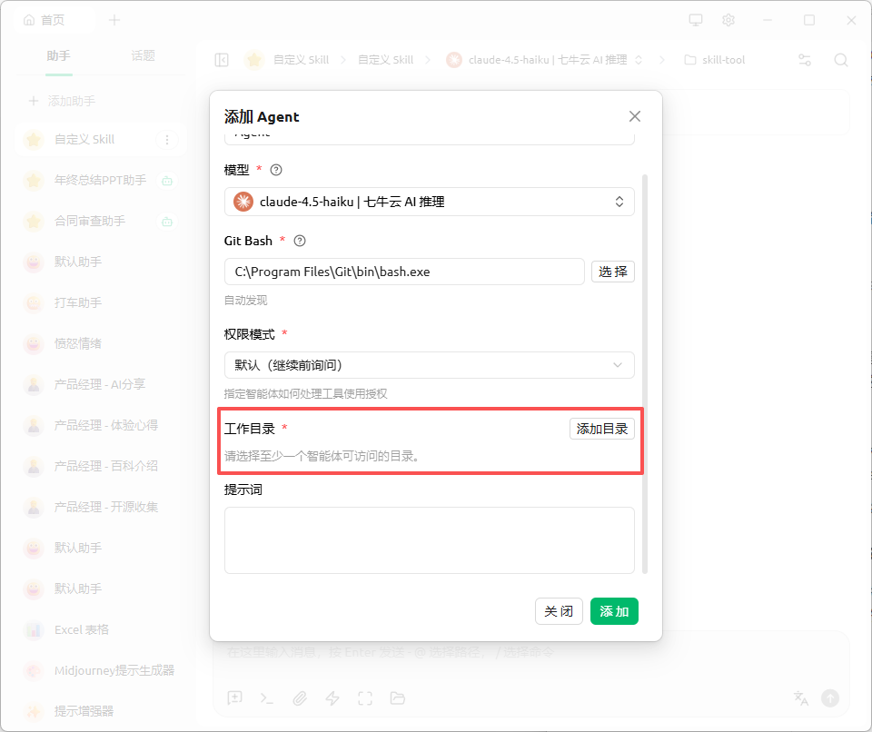872x732 pixels.
Task: Click the search icon in top right
Action: coord(841,60)
